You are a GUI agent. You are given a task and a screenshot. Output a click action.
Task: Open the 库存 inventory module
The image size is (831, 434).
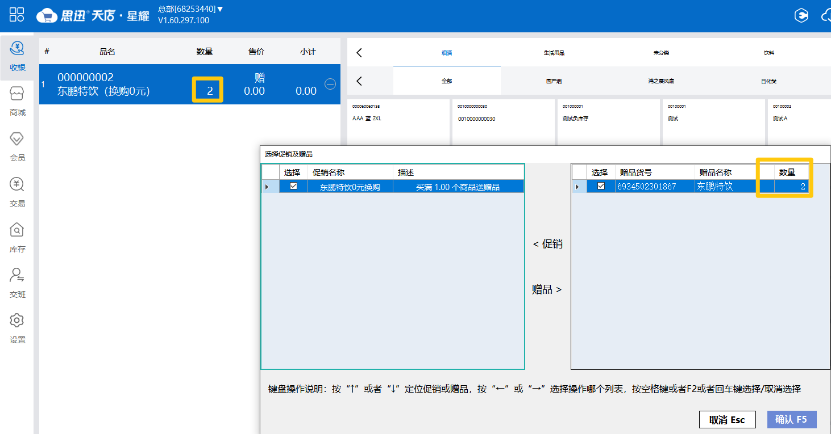tap(17, 238)
